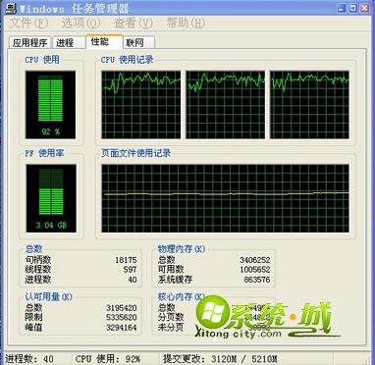Click available memory value 1005652
The height and width of the screenshot is (365, 375).
(x=255, y=270)
